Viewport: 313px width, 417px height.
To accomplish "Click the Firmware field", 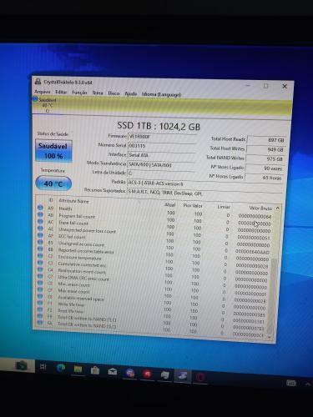I will tap(162, 137).
